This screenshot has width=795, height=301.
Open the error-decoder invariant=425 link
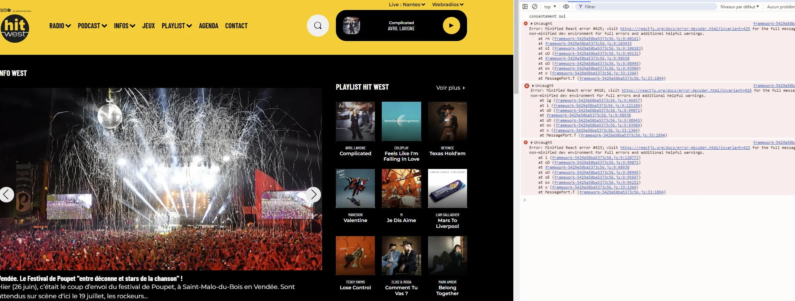pyautogui.click(x=685, y=29)
